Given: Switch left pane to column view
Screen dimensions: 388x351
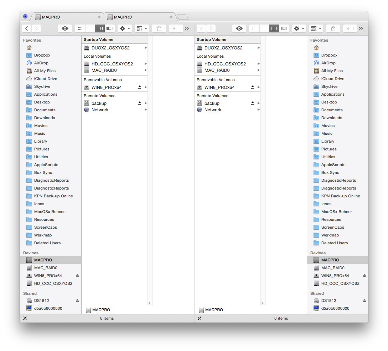Looking at the screenshot, I should tap(100, 29).
